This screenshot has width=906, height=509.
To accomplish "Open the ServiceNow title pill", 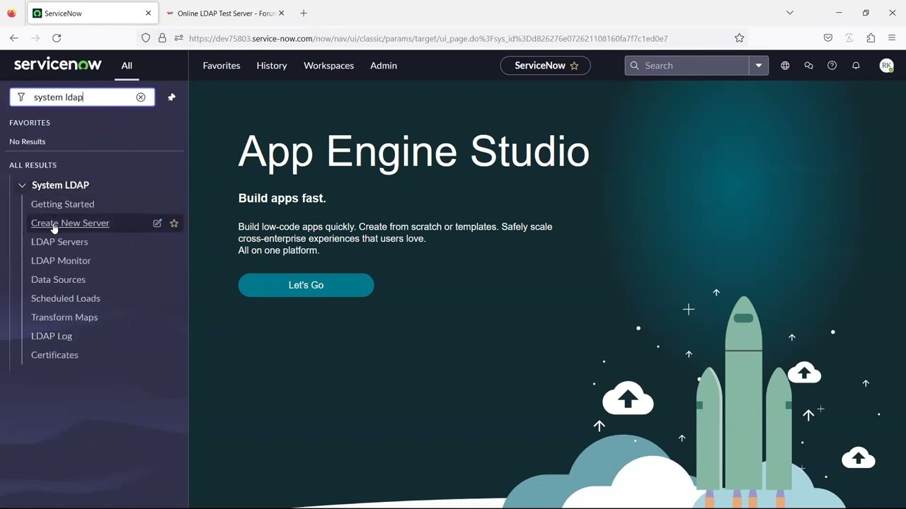I will [x=545, y=66].
